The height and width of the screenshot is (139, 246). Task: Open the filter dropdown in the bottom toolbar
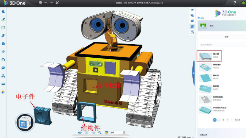click(117, 133)
